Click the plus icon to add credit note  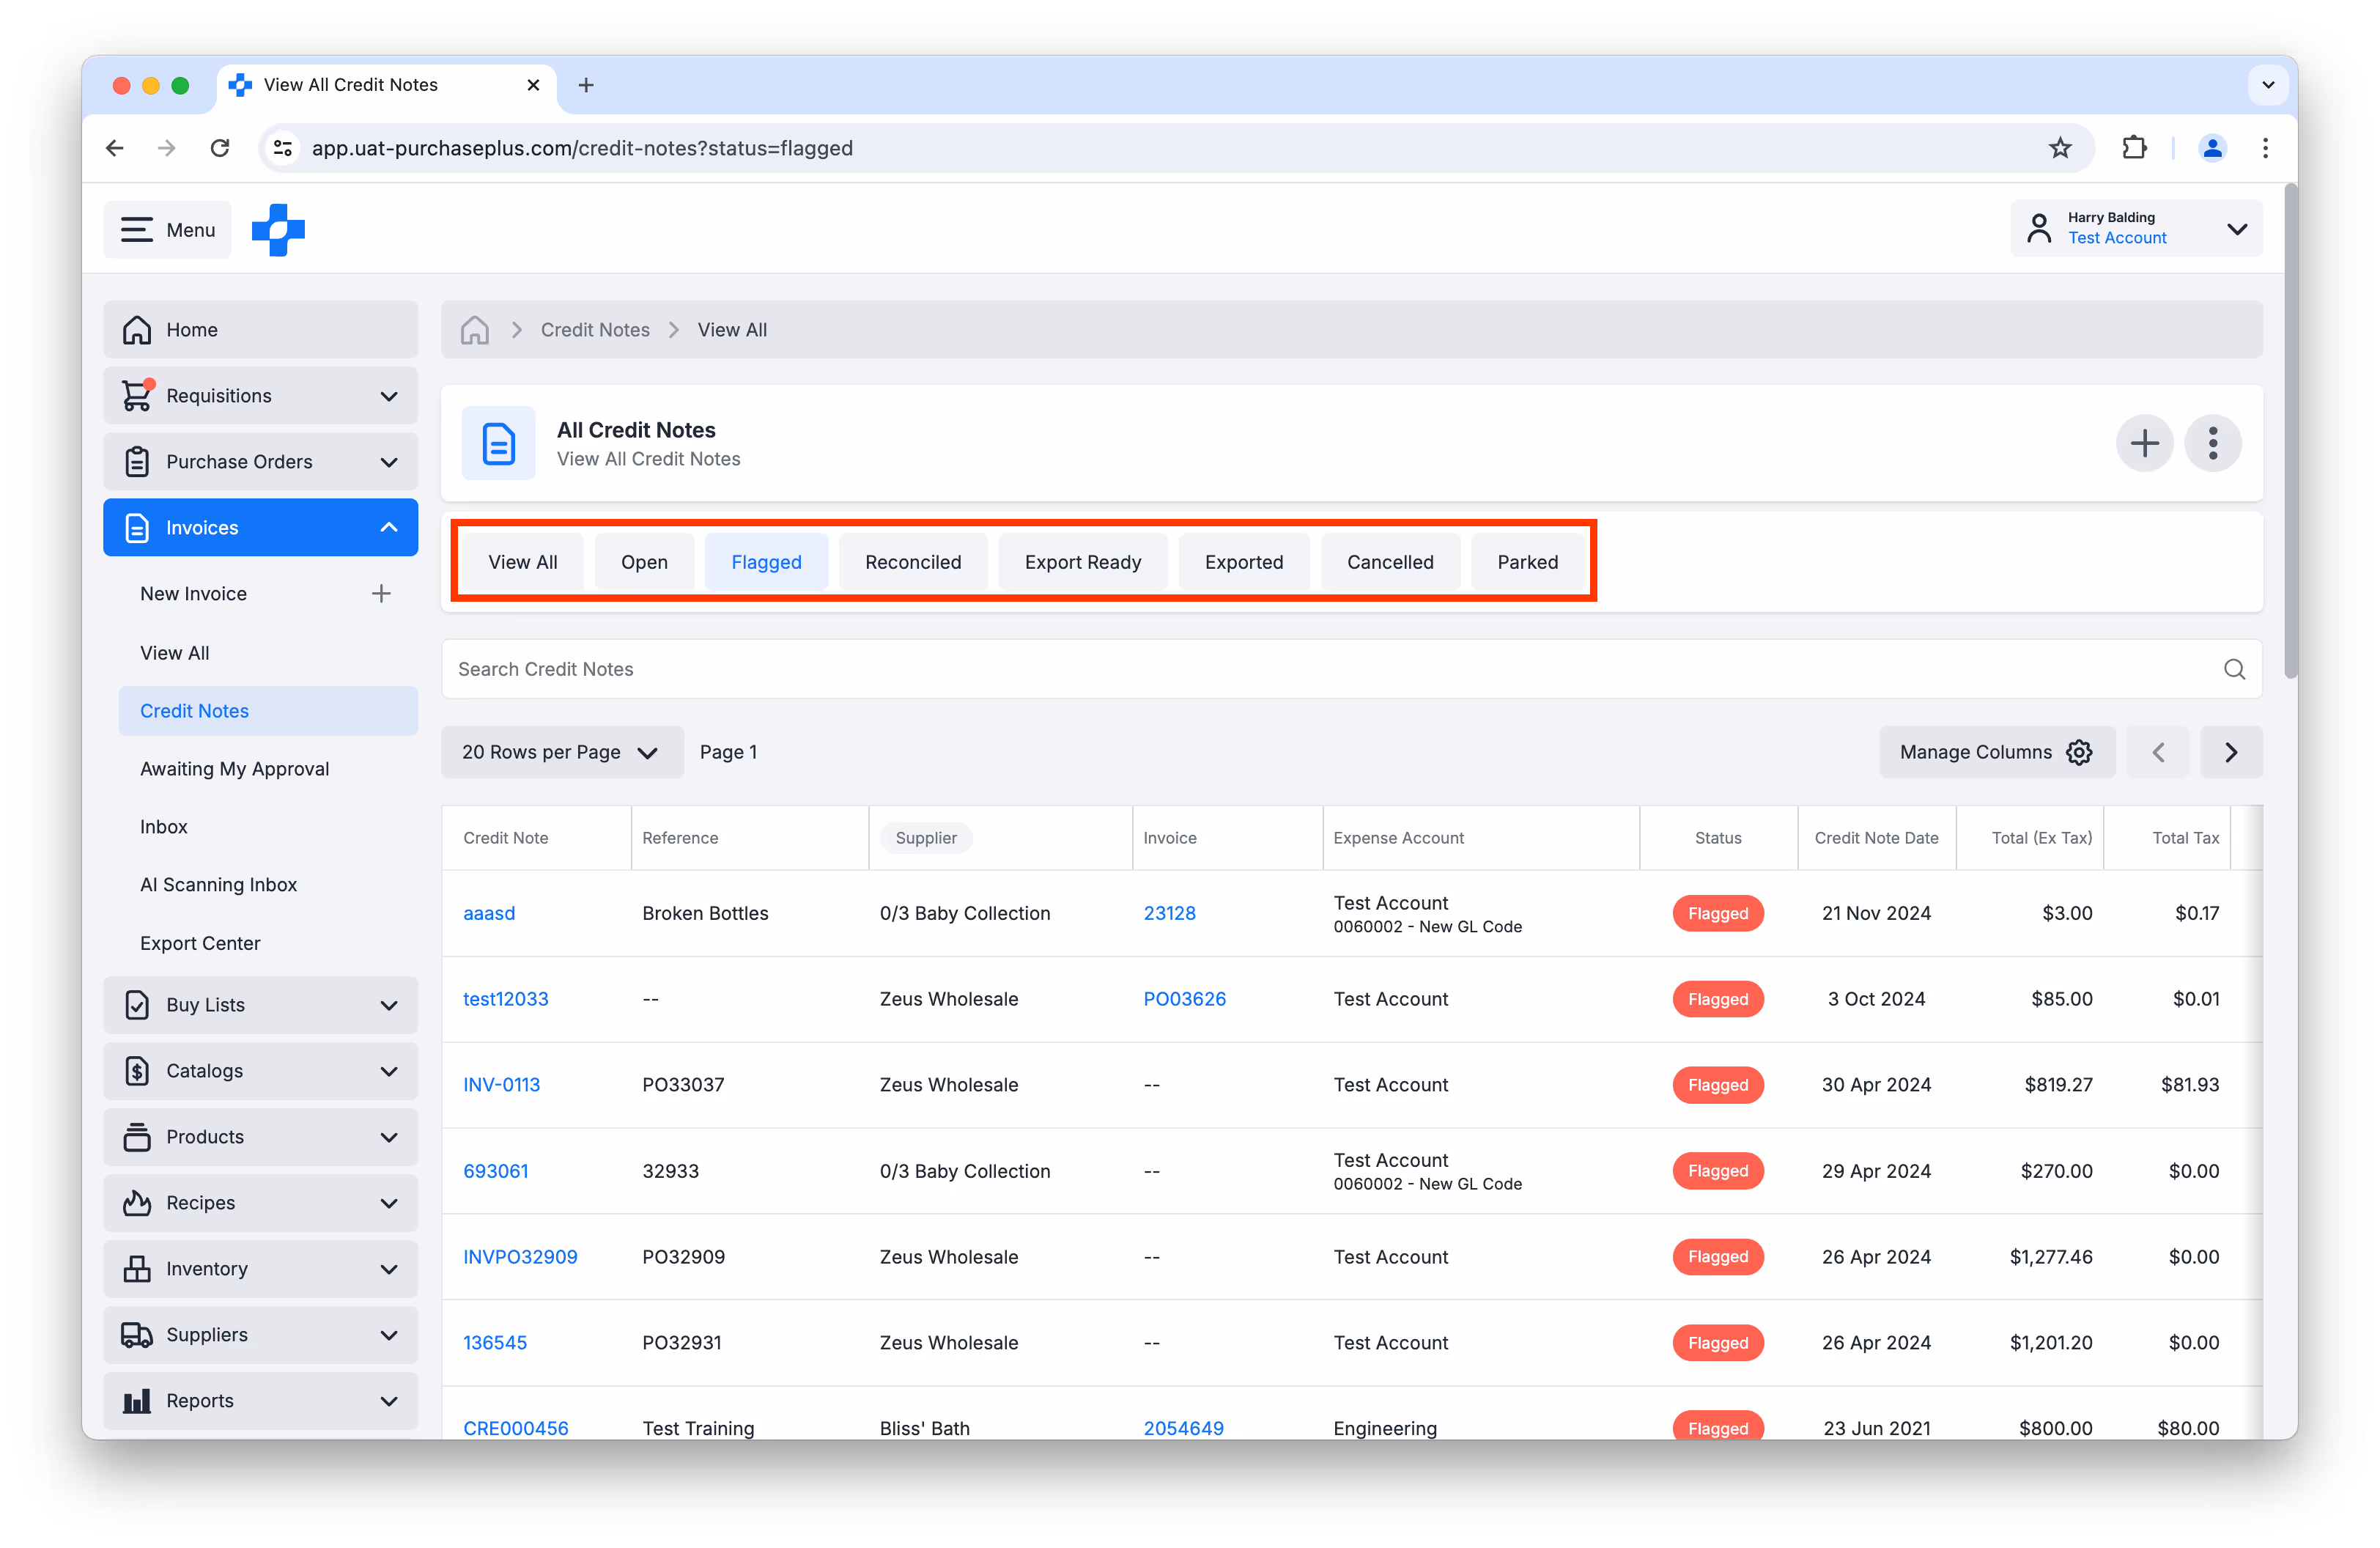coord(2143,443)
